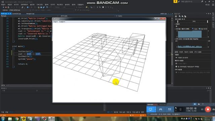Open Bandicam output folder icon

tap(199, 104)
